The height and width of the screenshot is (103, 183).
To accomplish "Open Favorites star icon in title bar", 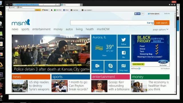I will 172,5.
